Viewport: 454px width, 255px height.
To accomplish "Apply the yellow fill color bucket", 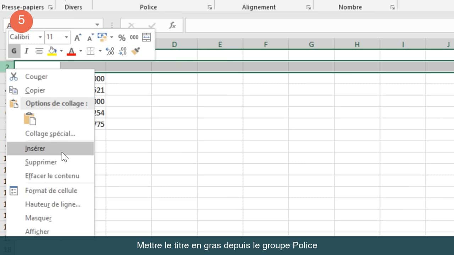I will (52, 51).
